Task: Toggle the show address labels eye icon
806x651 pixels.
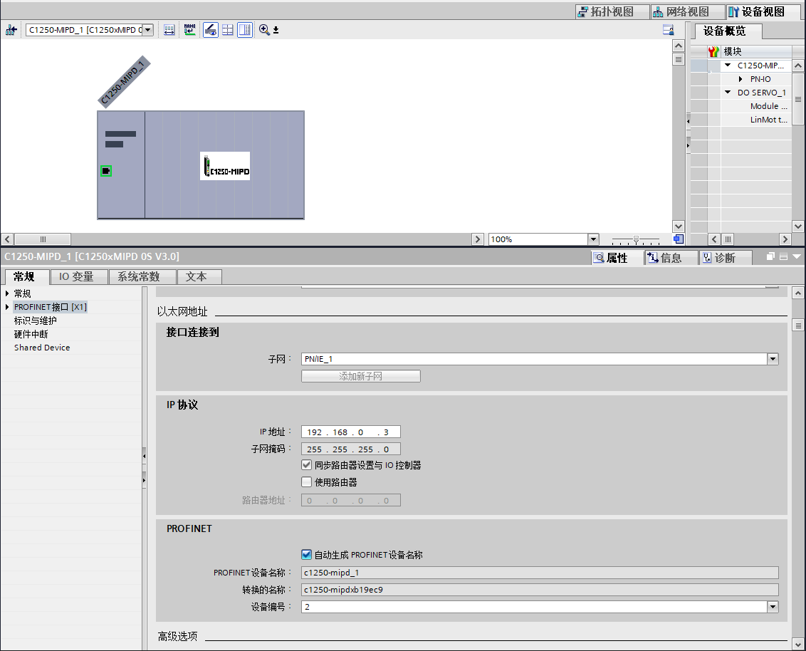Action: click(x=210, y=30)
